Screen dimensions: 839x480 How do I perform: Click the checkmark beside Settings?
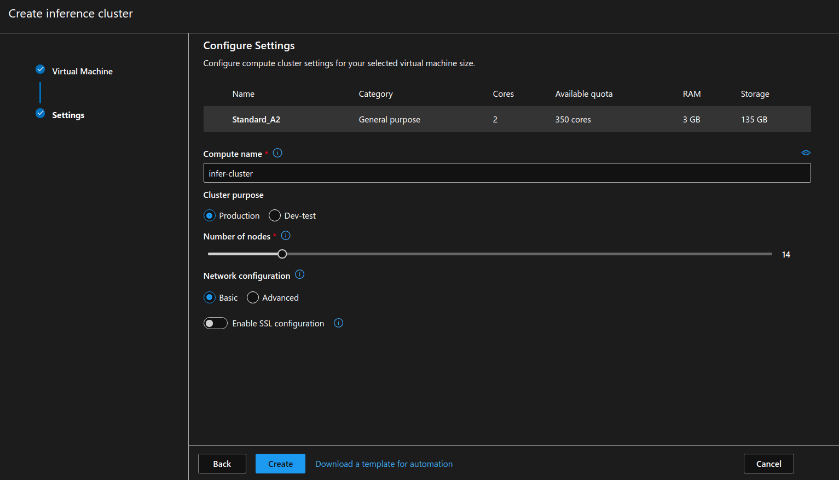point(40,113)
